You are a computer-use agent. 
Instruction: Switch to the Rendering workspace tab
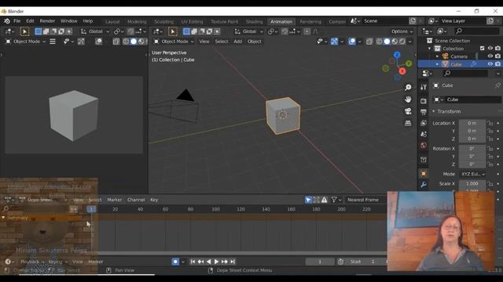point(310,21)
